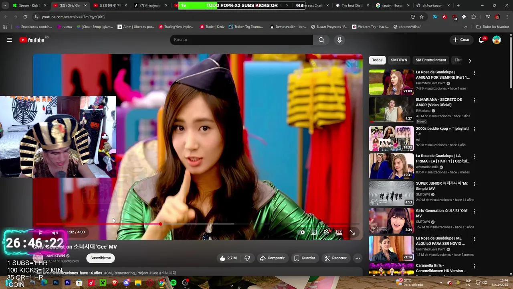Open options for SUPER JUNIOR Mr. Simple
This screenshot has height=289, width=513.
click(x=474, y=184)
